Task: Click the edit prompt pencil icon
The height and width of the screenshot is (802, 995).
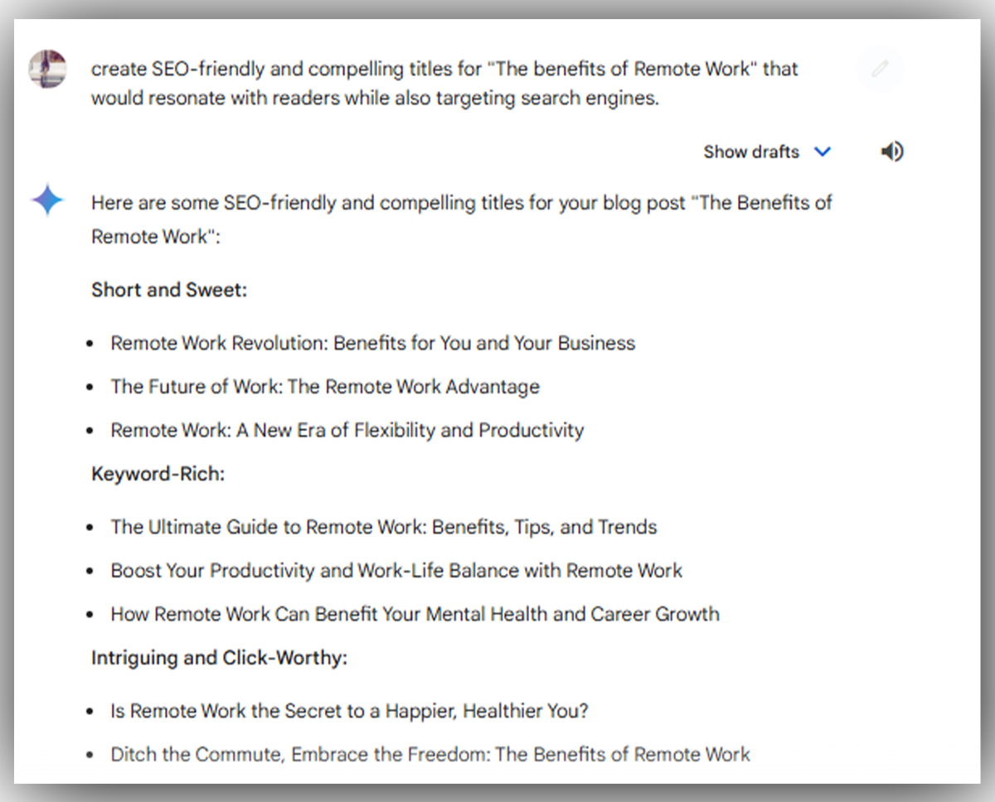Action: click(880, 69)
